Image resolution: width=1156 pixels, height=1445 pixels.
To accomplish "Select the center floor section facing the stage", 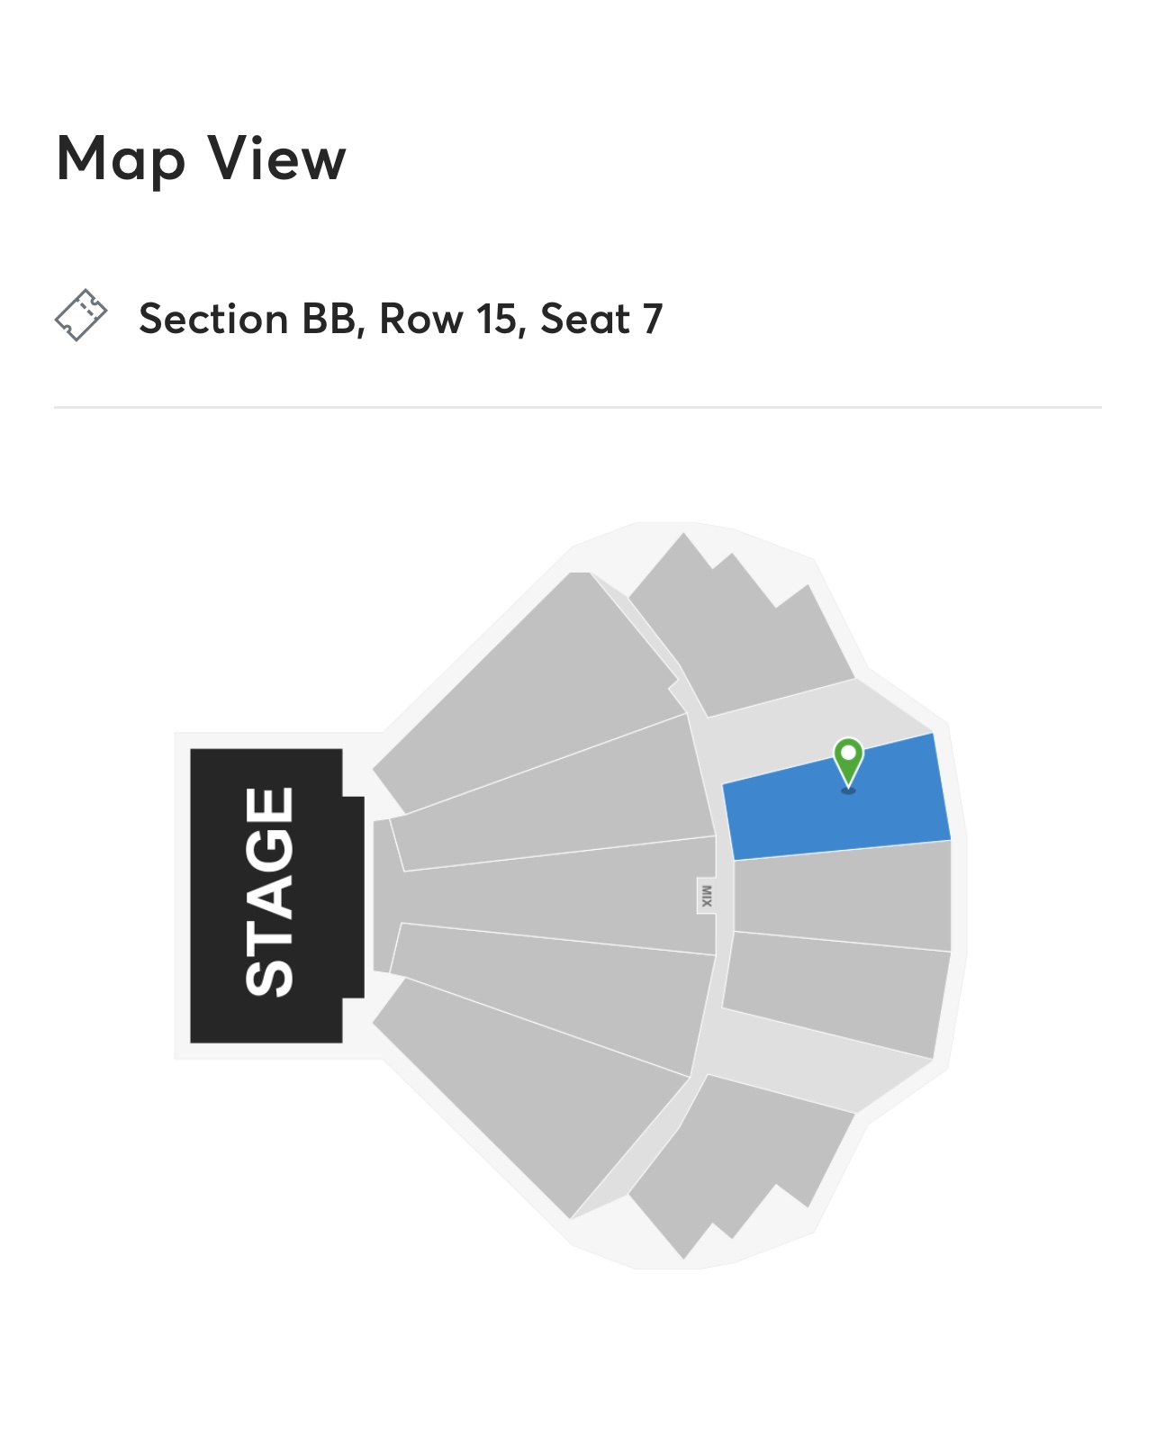I will pos(549,896).
